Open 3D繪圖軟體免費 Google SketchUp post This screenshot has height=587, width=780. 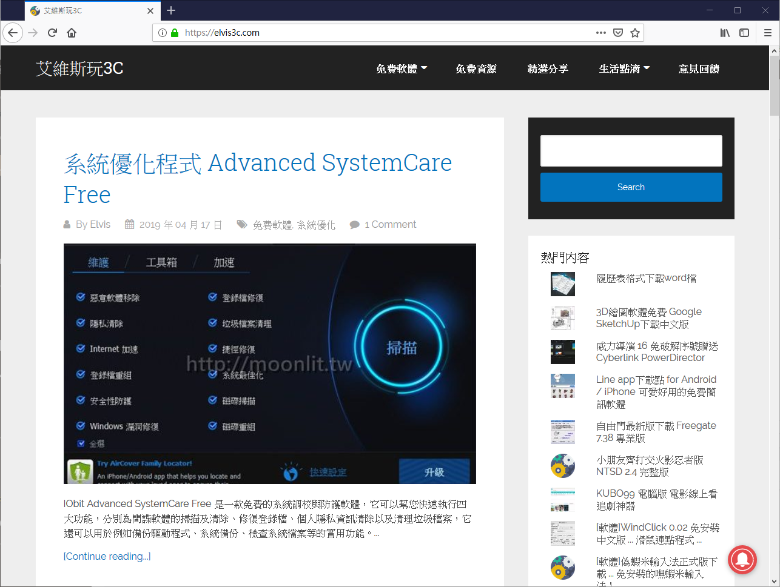tap(648, 317)
